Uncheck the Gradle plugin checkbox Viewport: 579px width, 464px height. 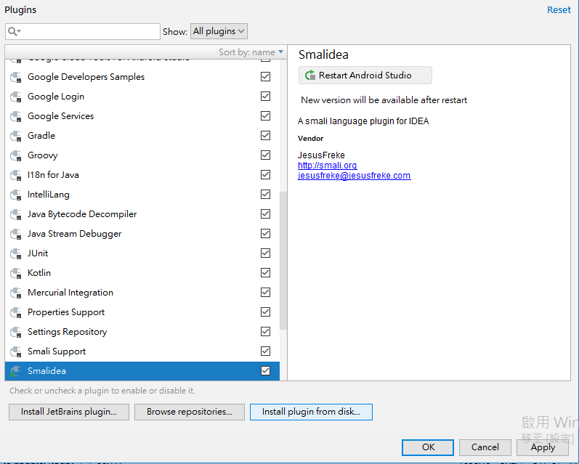click(265, 135)
